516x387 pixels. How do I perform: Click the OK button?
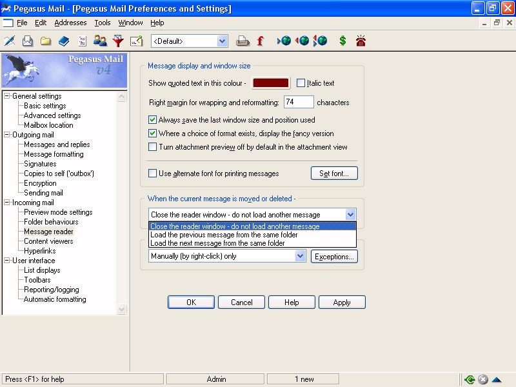[191, 302]
